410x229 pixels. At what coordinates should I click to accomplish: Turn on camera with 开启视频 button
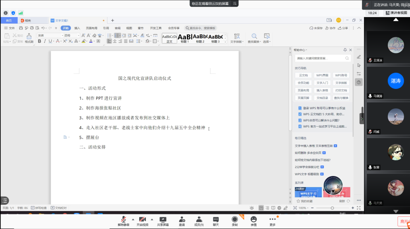pyautogui.click(x=142, y=220)
